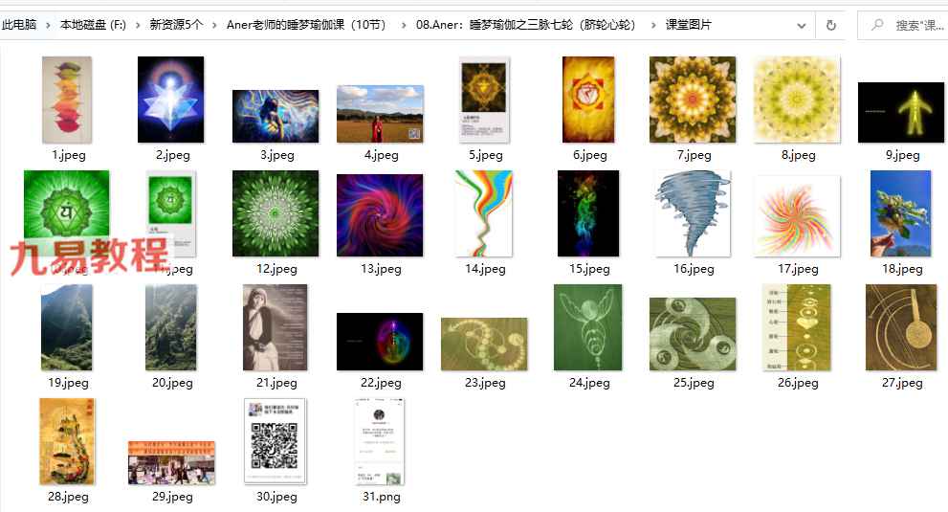Open the address bar history dropdown arrow
This screenshot has height=512, width=948.
801,26
